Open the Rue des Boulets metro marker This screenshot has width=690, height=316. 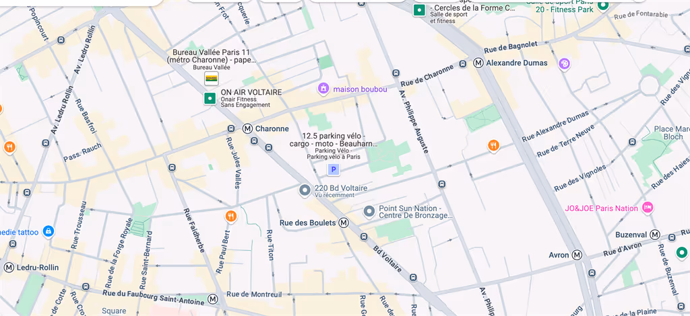344,223
